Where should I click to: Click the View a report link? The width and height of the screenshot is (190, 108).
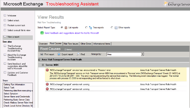13,37
